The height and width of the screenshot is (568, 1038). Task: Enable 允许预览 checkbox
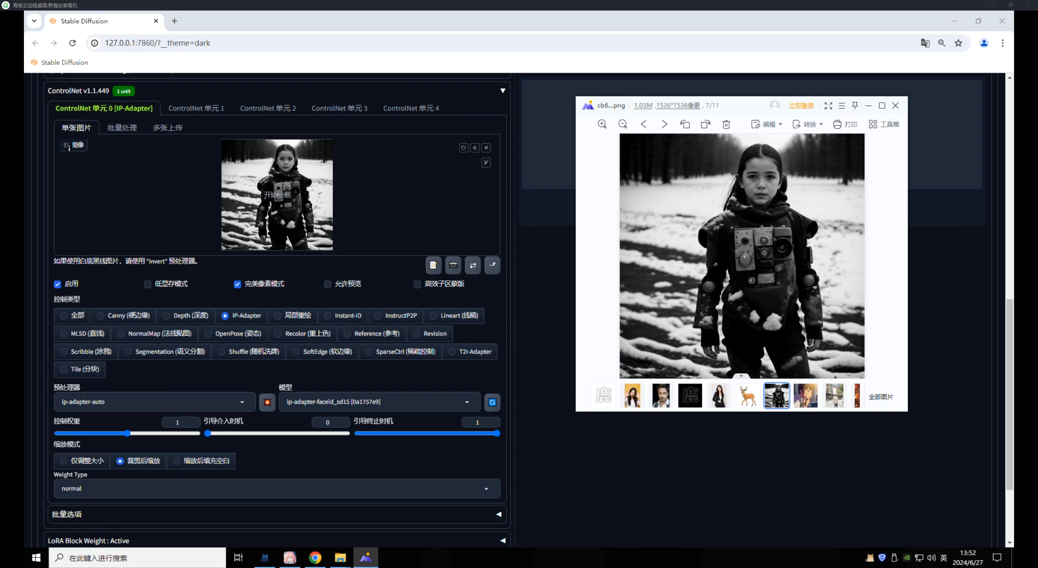coord(328,284)
